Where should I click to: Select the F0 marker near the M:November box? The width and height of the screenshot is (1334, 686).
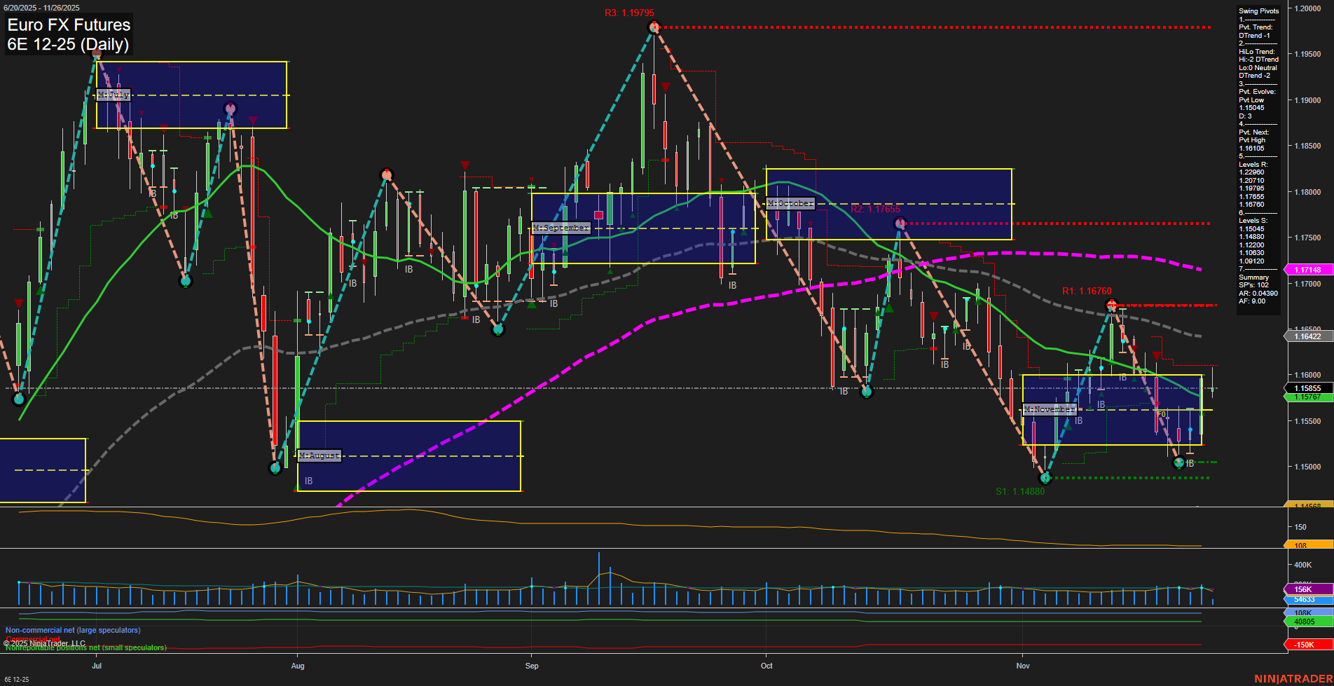tap(1162, 415)
